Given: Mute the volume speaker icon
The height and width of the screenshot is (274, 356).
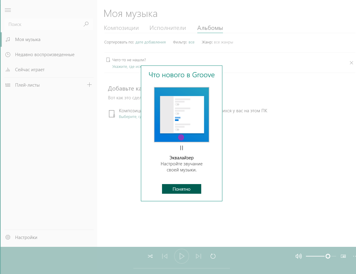Looking at the screenshot, I should 298,256.
